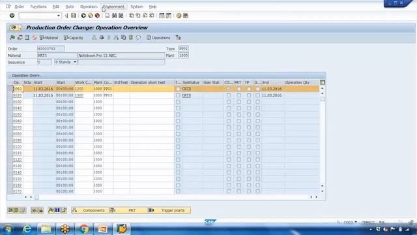Click the Capacity button in application toolbar
The height and width of the screenshot is (235, 417).
74,38
